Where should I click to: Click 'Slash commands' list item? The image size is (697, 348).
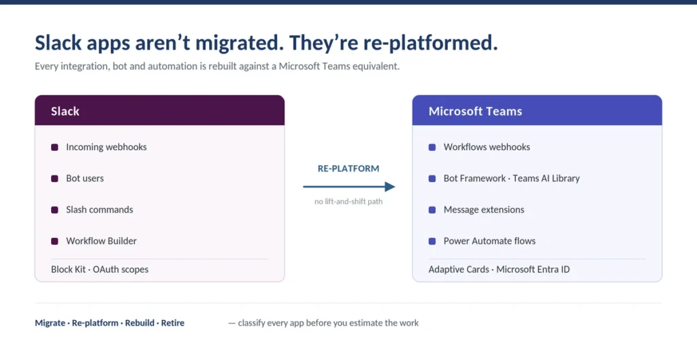pyautogui.click(x=99, y=209)
